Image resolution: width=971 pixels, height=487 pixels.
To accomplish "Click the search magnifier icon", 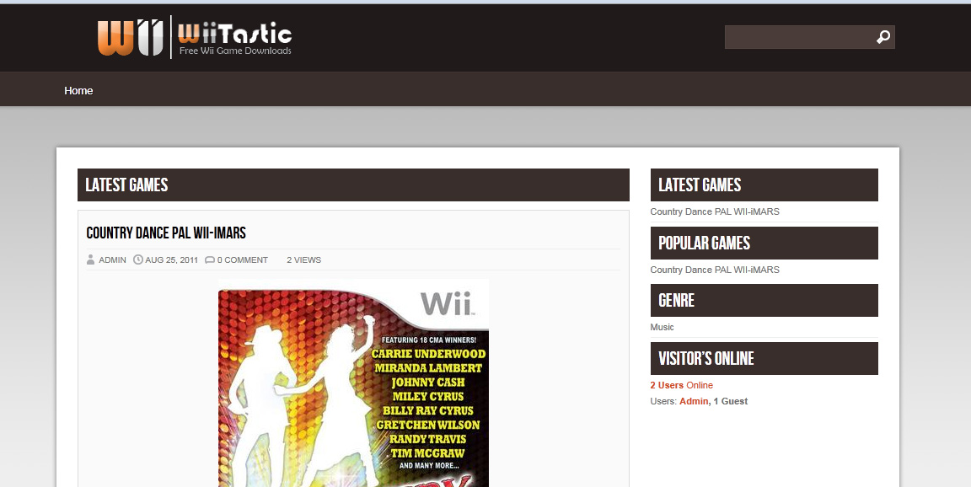I will coord(882,37).
